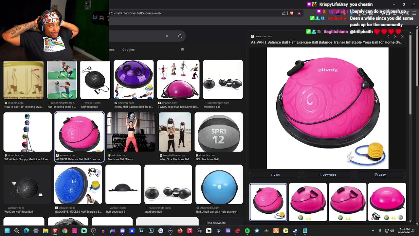Viewport: 419px width, 236px height.
Task: Launch Firefox from the taskbar
Action: pos(180,231)
